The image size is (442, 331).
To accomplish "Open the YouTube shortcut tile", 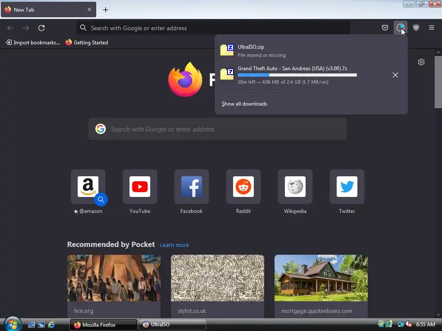I will (140, 187).
